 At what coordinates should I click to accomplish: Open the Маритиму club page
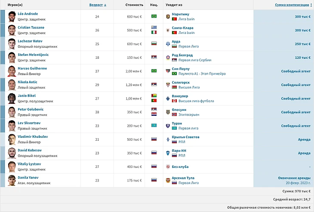pyautogui.click(x=180, y=14)
